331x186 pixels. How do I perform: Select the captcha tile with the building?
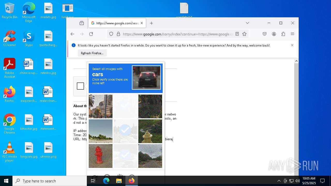coord(101,106)
